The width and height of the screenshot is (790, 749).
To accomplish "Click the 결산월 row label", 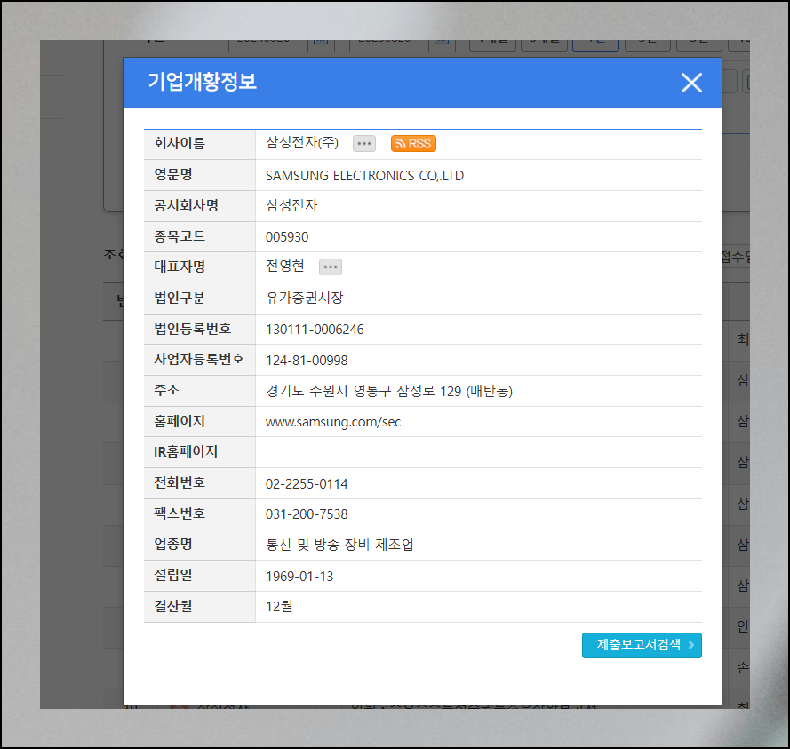I will [x=172, y=605].
